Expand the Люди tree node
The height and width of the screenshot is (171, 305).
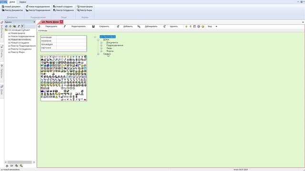click(102, 48)
